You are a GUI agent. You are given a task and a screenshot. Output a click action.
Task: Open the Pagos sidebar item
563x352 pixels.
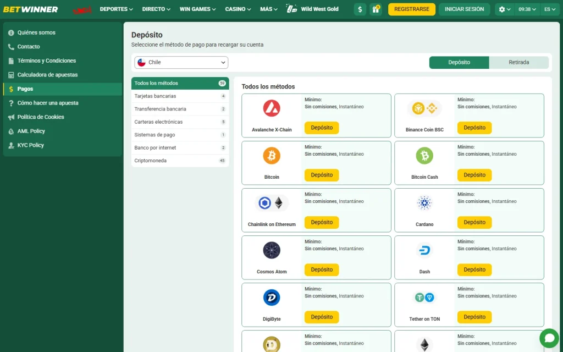pyautogui.click(x=63, y=89)
